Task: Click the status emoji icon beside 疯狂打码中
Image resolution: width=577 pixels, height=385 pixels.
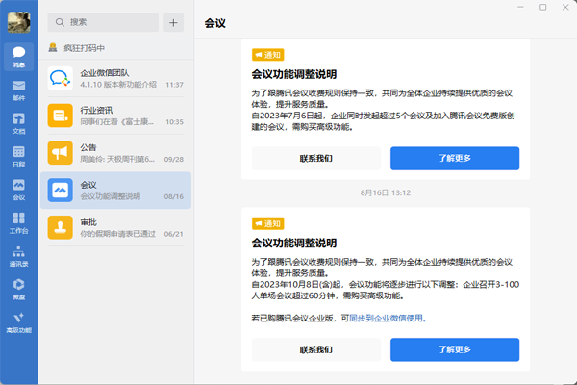Action: [x=53, y=47]
